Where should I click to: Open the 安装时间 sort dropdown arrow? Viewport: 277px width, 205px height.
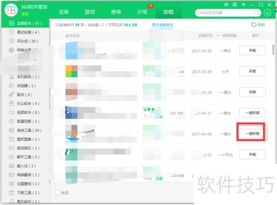(218, 35)
